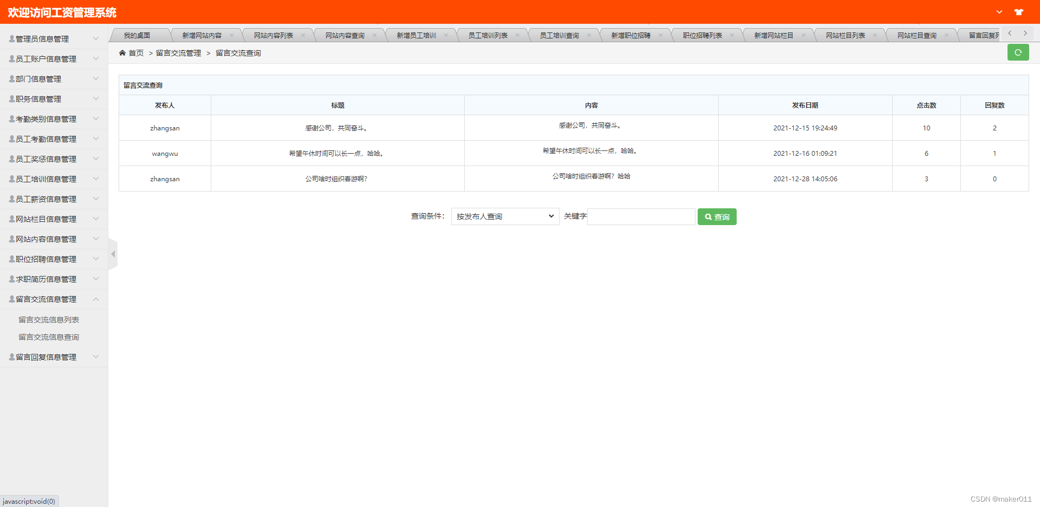Click user icon beside 管理员信息管理
The image size is (1040, 507).
pos(12,39)
